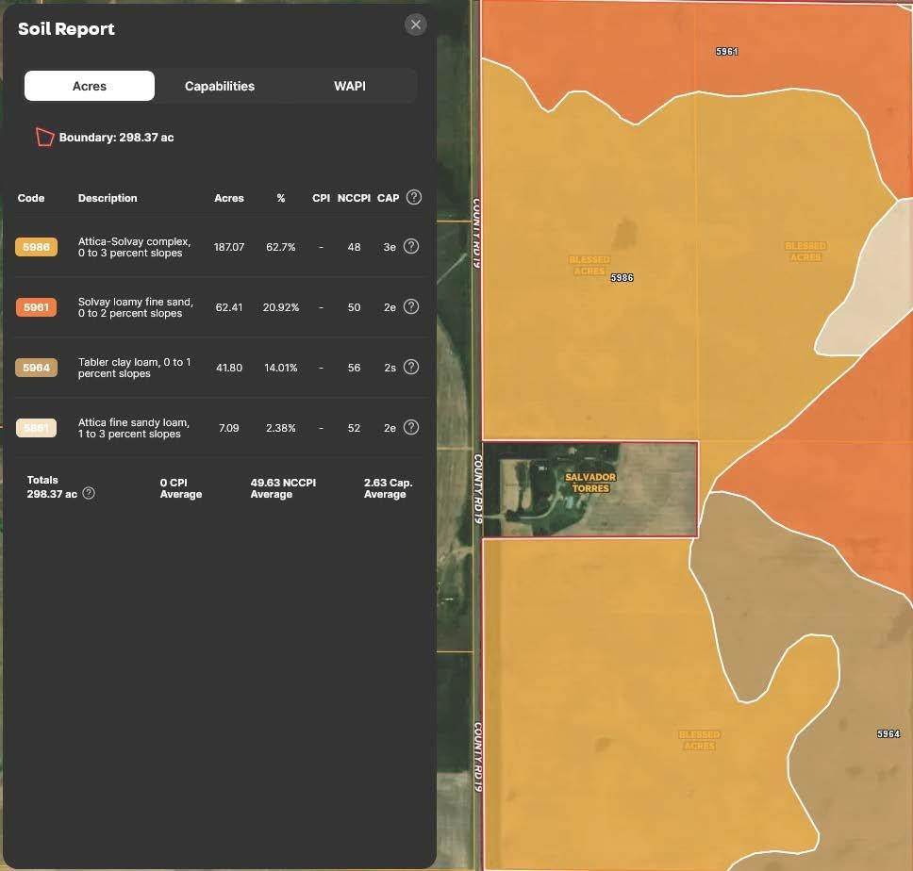Open help for Solvay loamy fine sand
This screenshot has width=913, height=871.
[411, 306]
